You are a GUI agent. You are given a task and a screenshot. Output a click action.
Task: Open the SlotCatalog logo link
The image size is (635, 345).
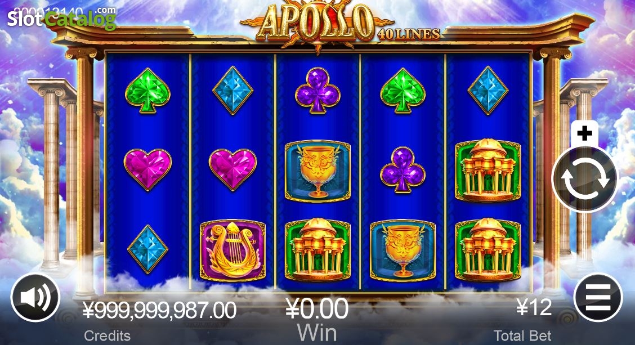pos(61,18)
